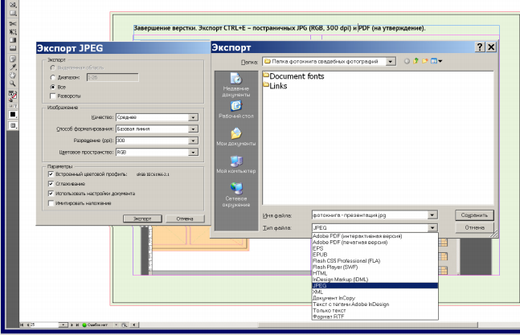Open the folder location dropdown in Export

[391, 61]
